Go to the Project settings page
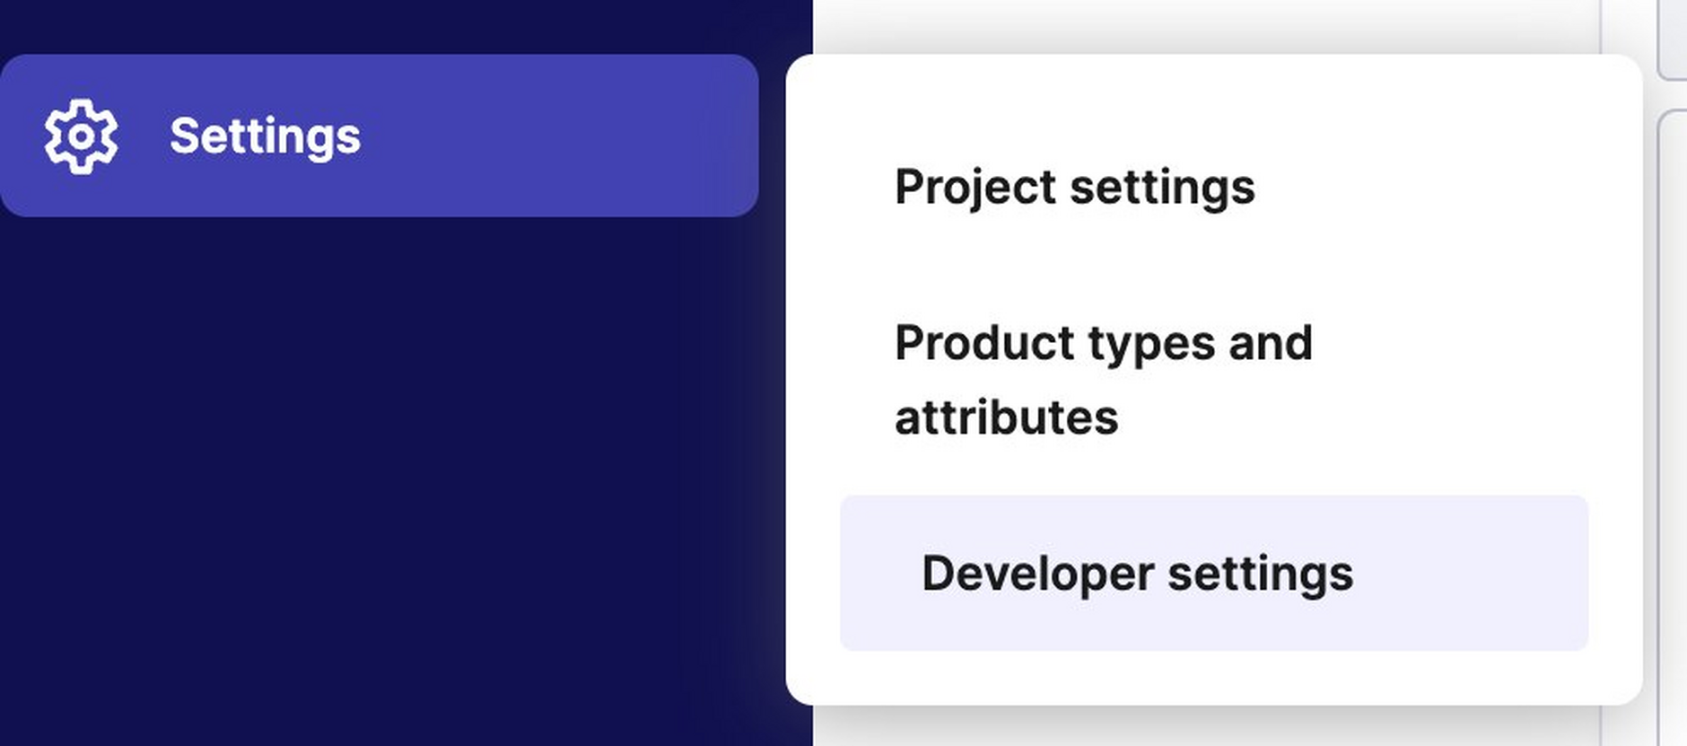1687x746 pixels. [x=1074, y=188]
